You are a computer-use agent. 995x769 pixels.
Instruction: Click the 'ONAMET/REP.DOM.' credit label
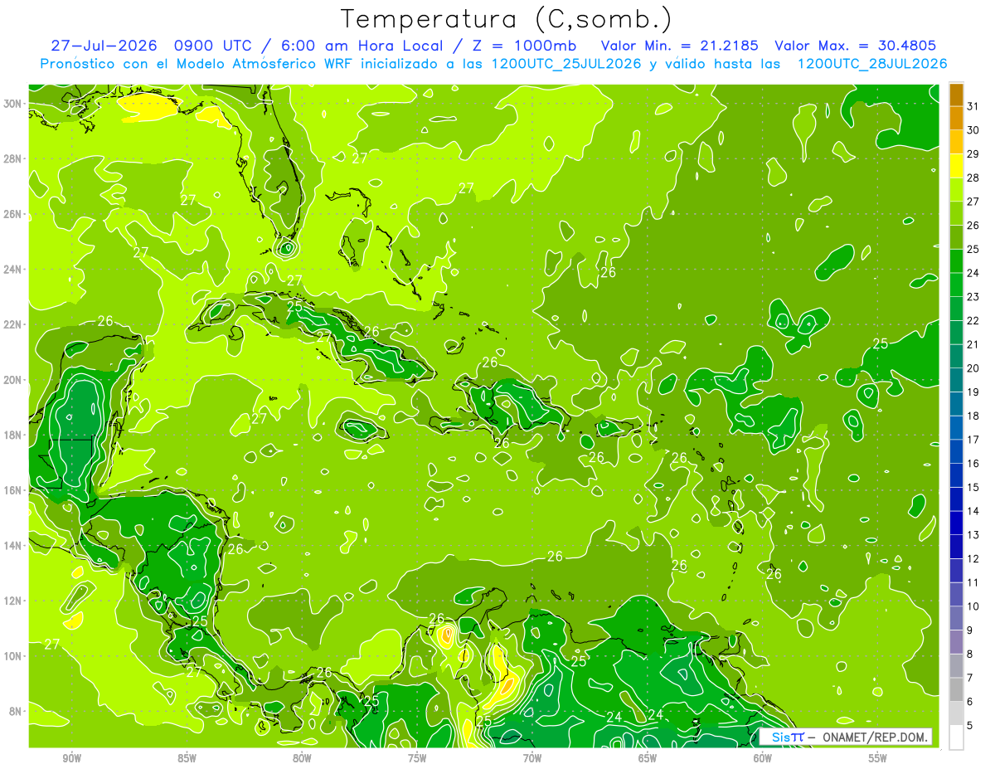[x=875, y=737]
